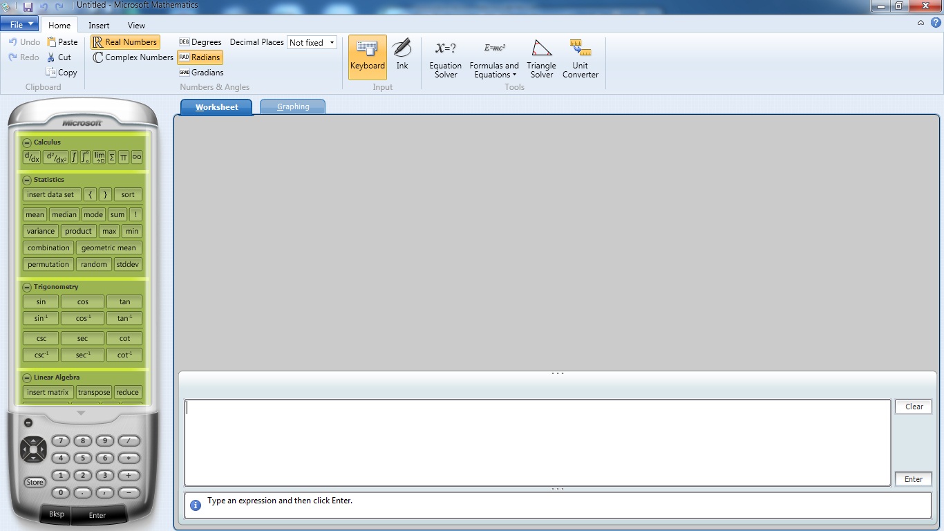Click Save icon in quick access toolbar
Screen dimensions: 944x531
click(x=28, y=6)
